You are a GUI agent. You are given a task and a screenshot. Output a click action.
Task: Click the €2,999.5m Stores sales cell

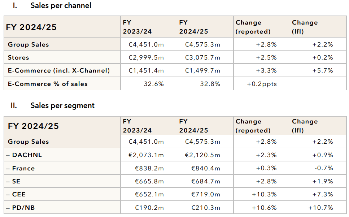(x=146, y=57)
